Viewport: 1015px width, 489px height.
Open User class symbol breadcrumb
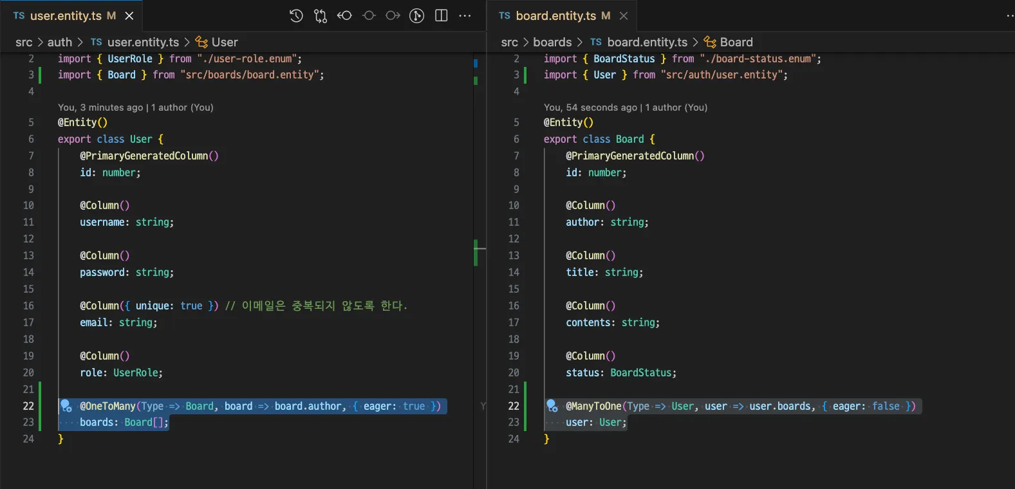[224, 42]
